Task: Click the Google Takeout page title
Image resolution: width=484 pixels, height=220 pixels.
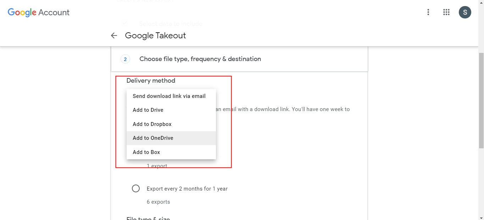Action: [x=155, y=35]
